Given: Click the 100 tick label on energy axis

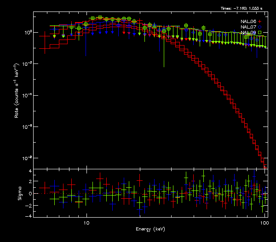Looking at the screenshot, I should click(x=264, y=223).
